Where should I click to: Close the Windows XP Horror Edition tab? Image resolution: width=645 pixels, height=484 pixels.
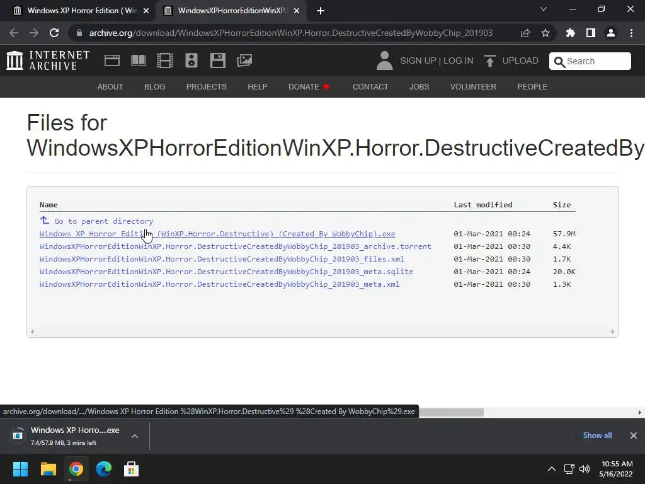pos(146,11)
